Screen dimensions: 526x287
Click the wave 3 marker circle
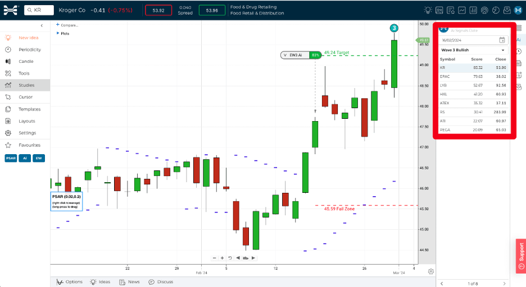point(394,29)
